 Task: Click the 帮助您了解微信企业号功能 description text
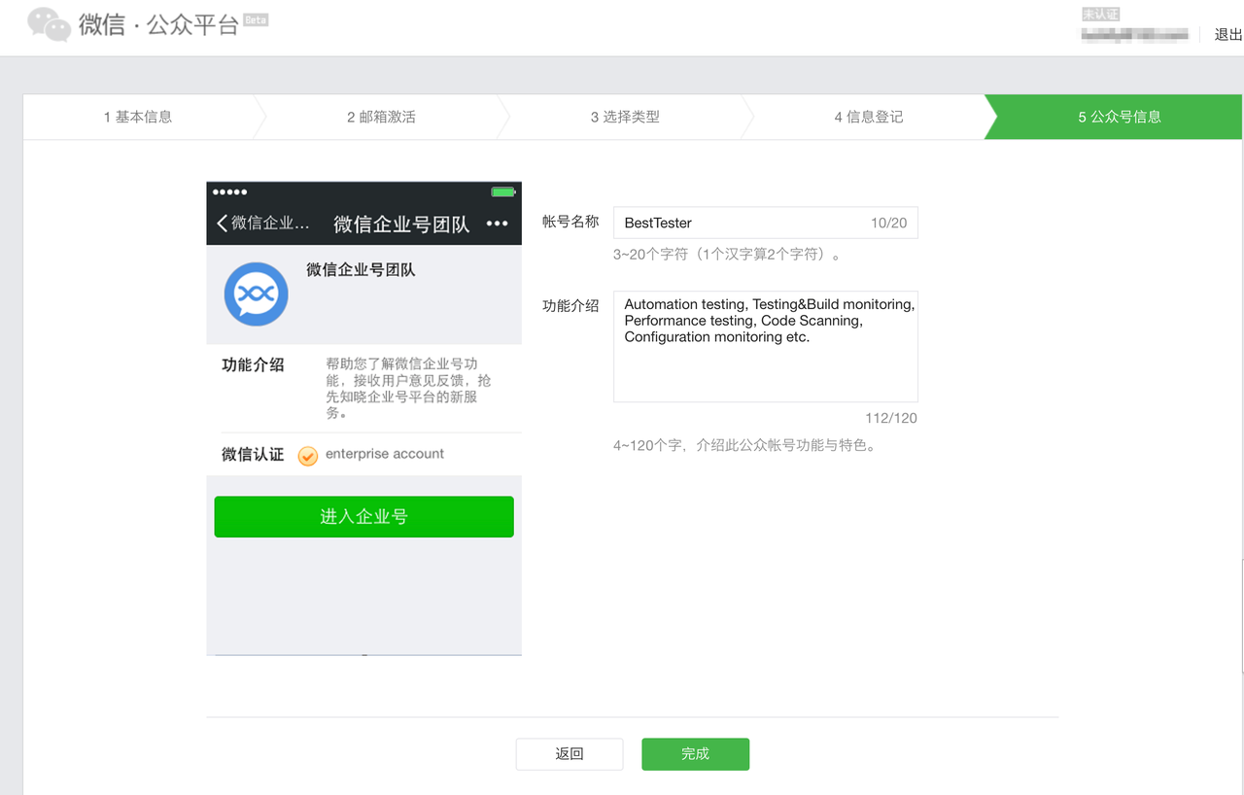pos(408,388)
